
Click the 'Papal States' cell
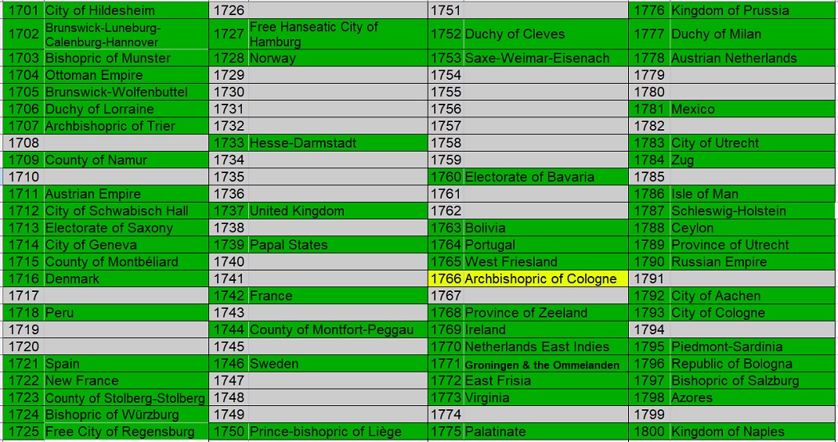pos(338,245)
